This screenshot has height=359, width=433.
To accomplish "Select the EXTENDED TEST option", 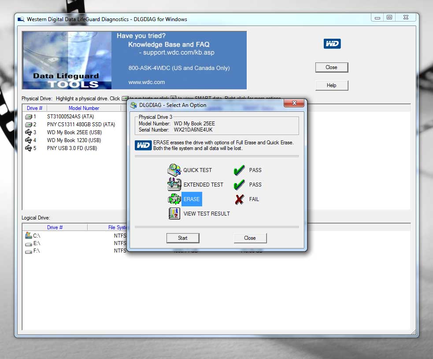I will tap(203, 184).
